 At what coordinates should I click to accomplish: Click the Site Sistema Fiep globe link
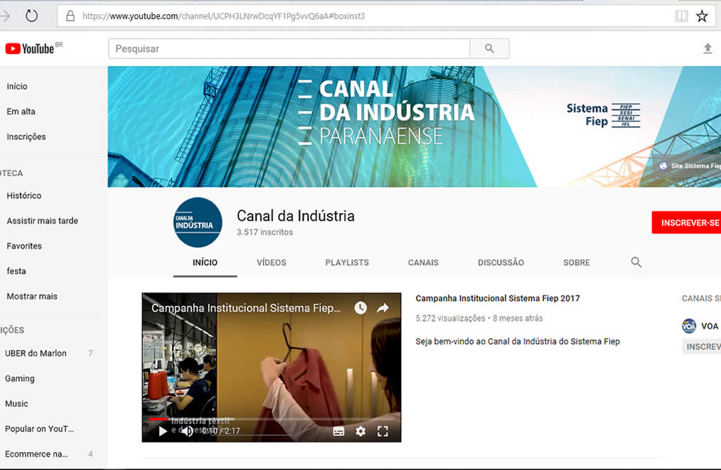(x=690, y=165)
